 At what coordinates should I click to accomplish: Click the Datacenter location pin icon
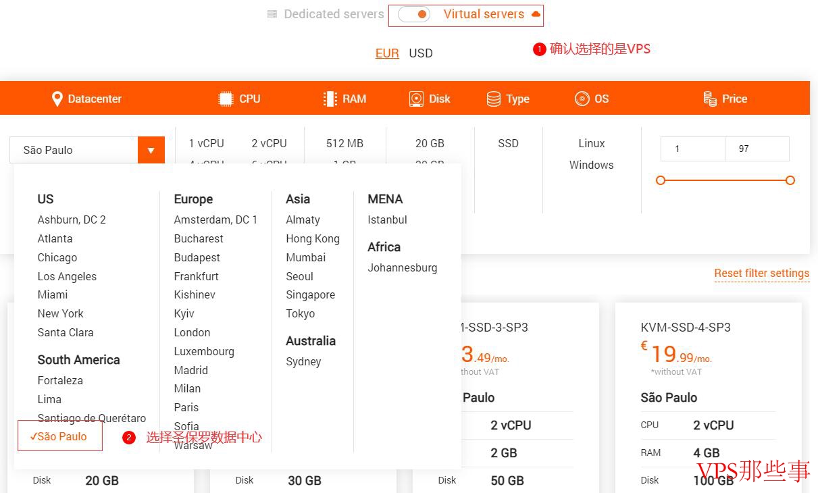point(57,99)
